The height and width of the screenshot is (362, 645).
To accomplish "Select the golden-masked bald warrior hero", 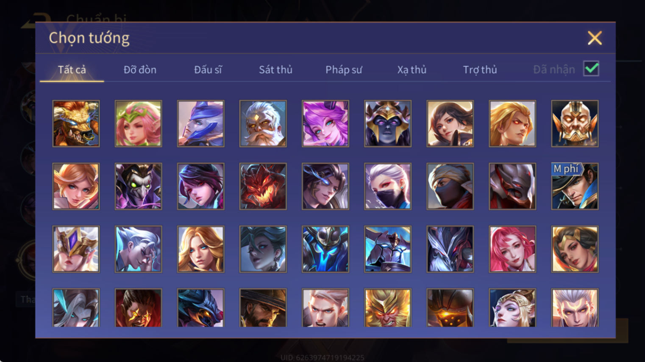I will (575, 123).
